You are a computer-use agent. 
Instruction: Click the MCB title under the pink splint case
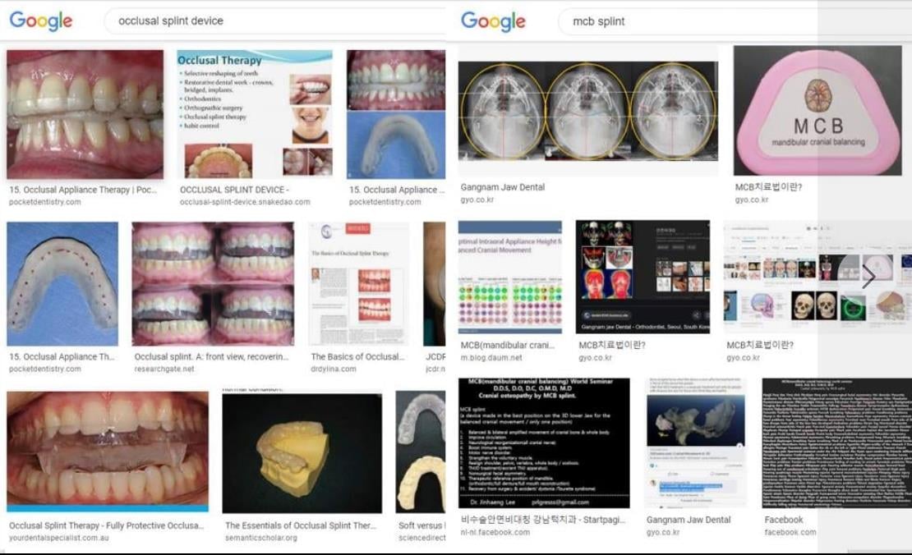(x=768, y=187)
